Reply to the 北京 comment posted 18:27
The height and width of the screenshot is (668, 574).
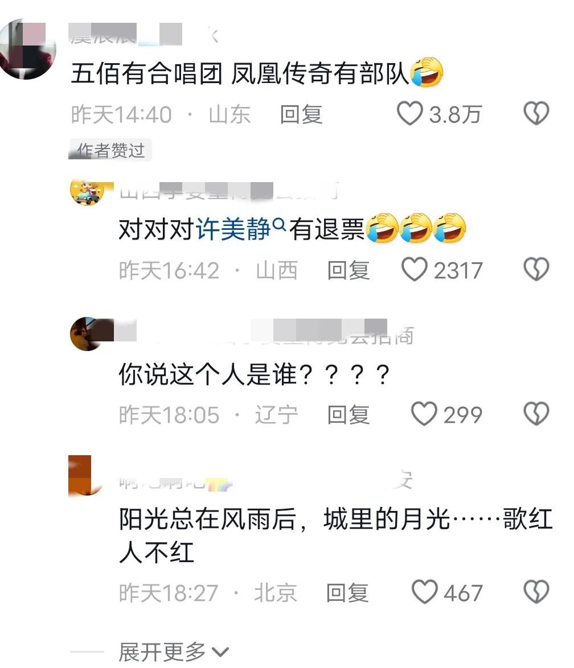coord(347,592)
